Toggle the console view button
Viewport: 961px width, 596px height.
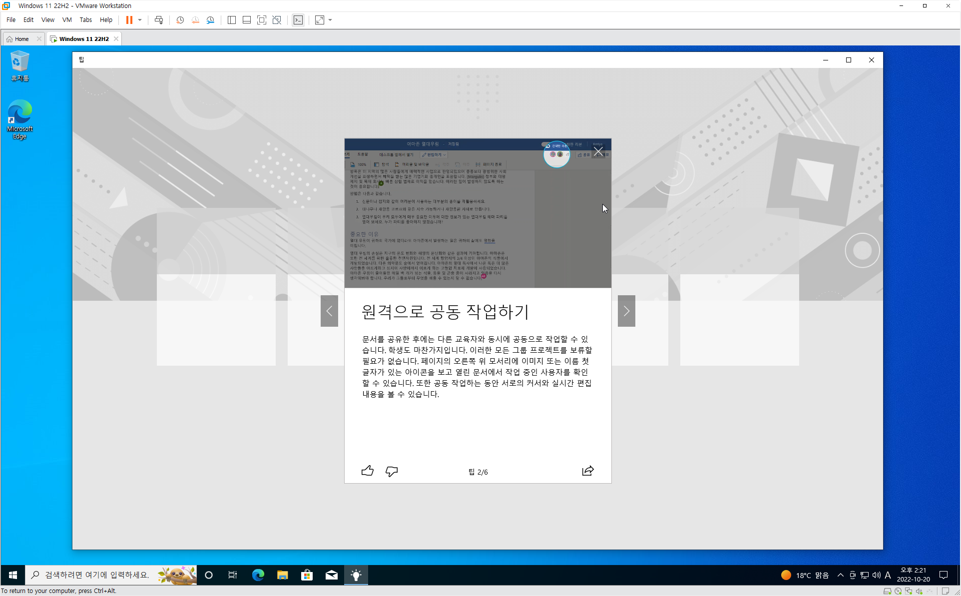coord(298,20)
